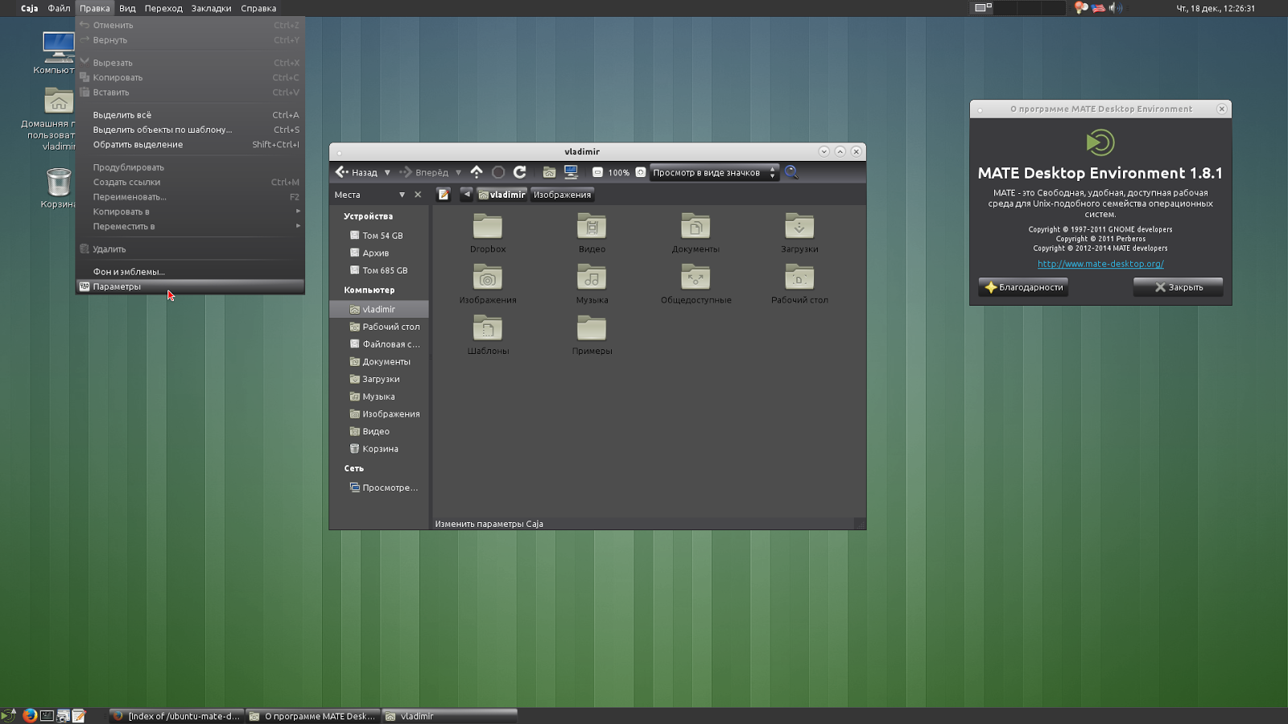Choose Выделить объекты по шаблону… entry

[190, 130]
